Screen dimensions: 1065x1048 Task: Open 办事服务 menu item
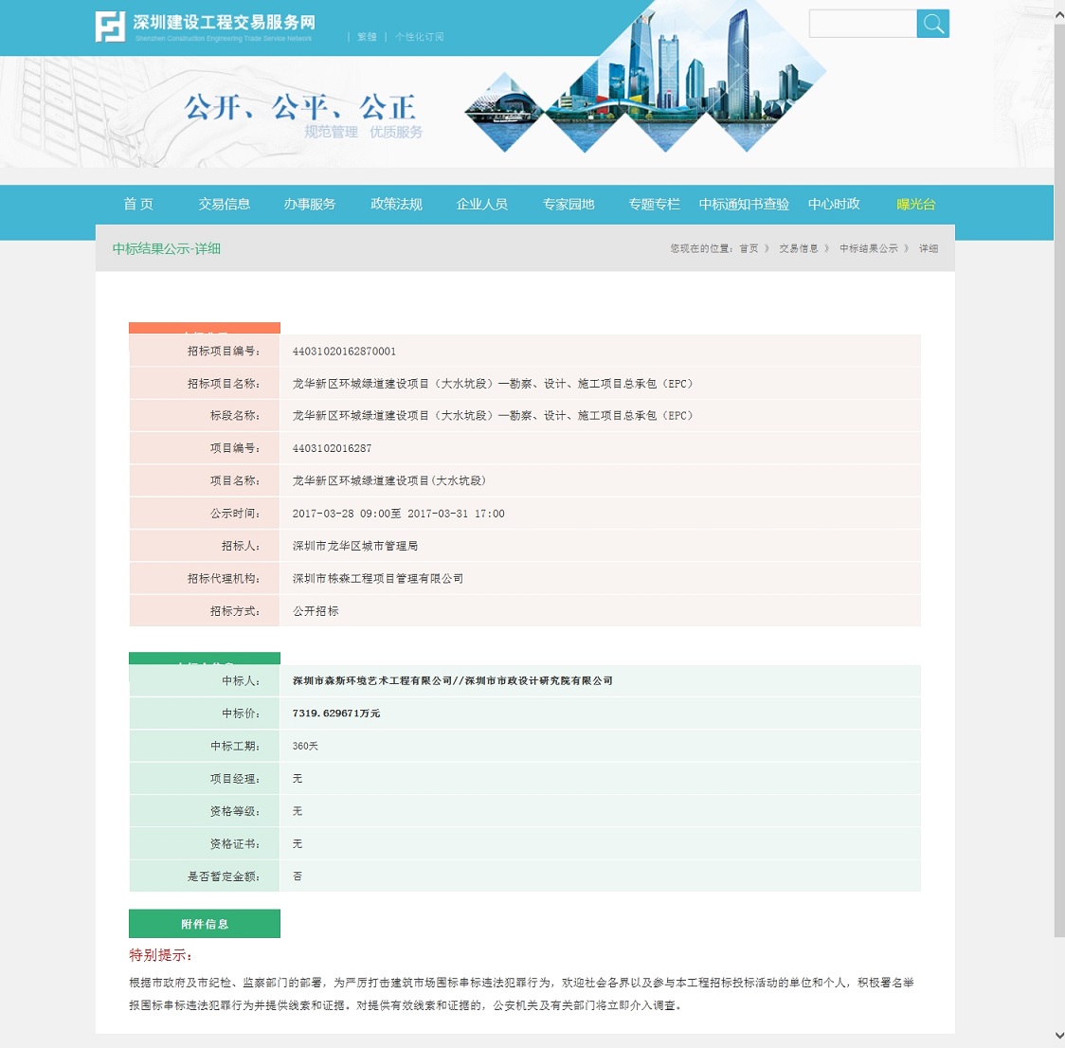click(310, 205)
